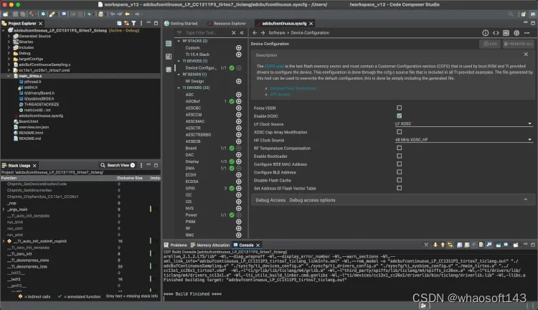The image size is (538, 310).
Task: Open the Problems tab
Action: click(175, 245)
